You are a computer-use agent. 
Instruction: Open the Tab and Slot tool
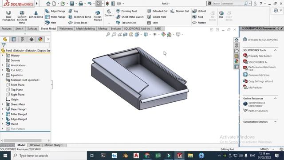[x=126, y=23]
